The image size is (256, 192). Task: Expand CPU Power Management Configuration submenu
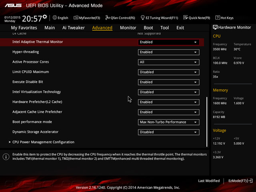click(x=43, y=142)
